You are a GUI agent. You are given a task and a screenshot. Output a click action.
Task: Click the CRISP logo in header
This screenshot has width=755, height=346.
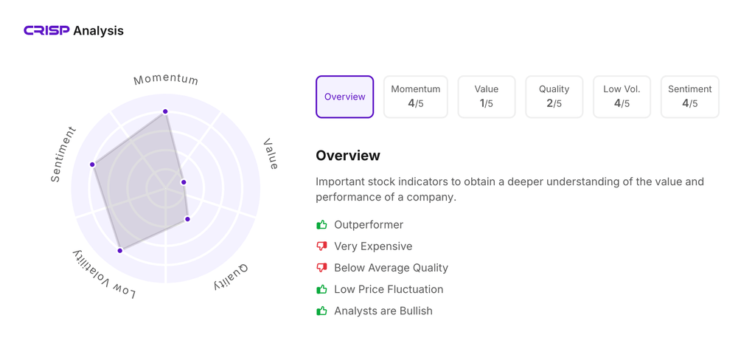46,30
